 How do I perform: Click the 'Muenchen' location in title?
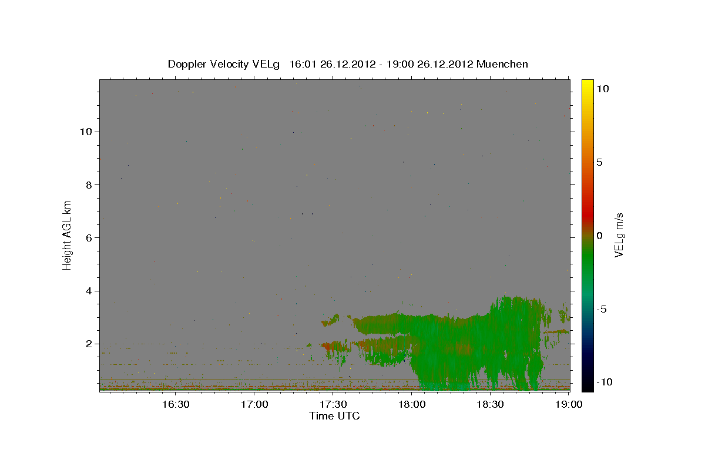[x=502, y=64]
